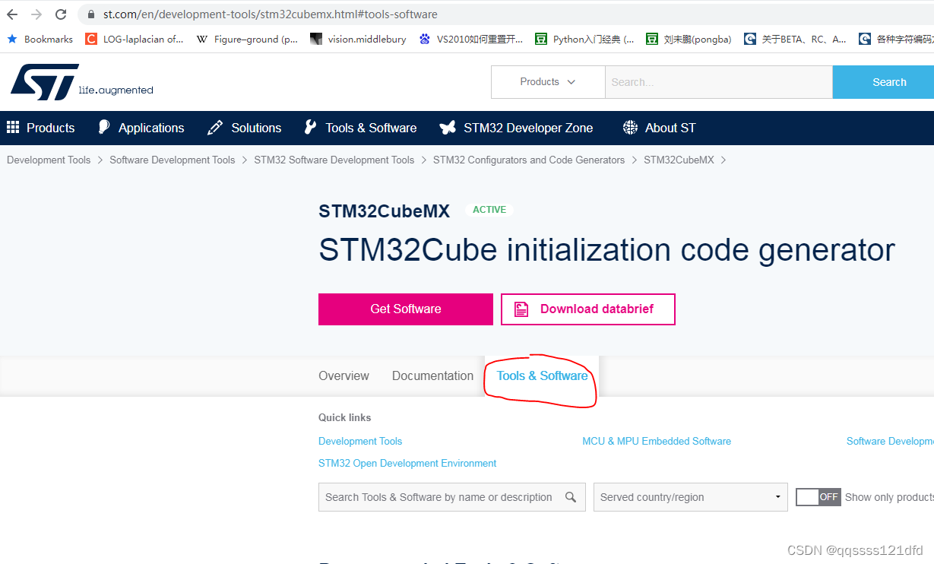934x564 pixels.
Task: Go to STM32 Software Development Tools breadcrumb
Action: (334, 160)
